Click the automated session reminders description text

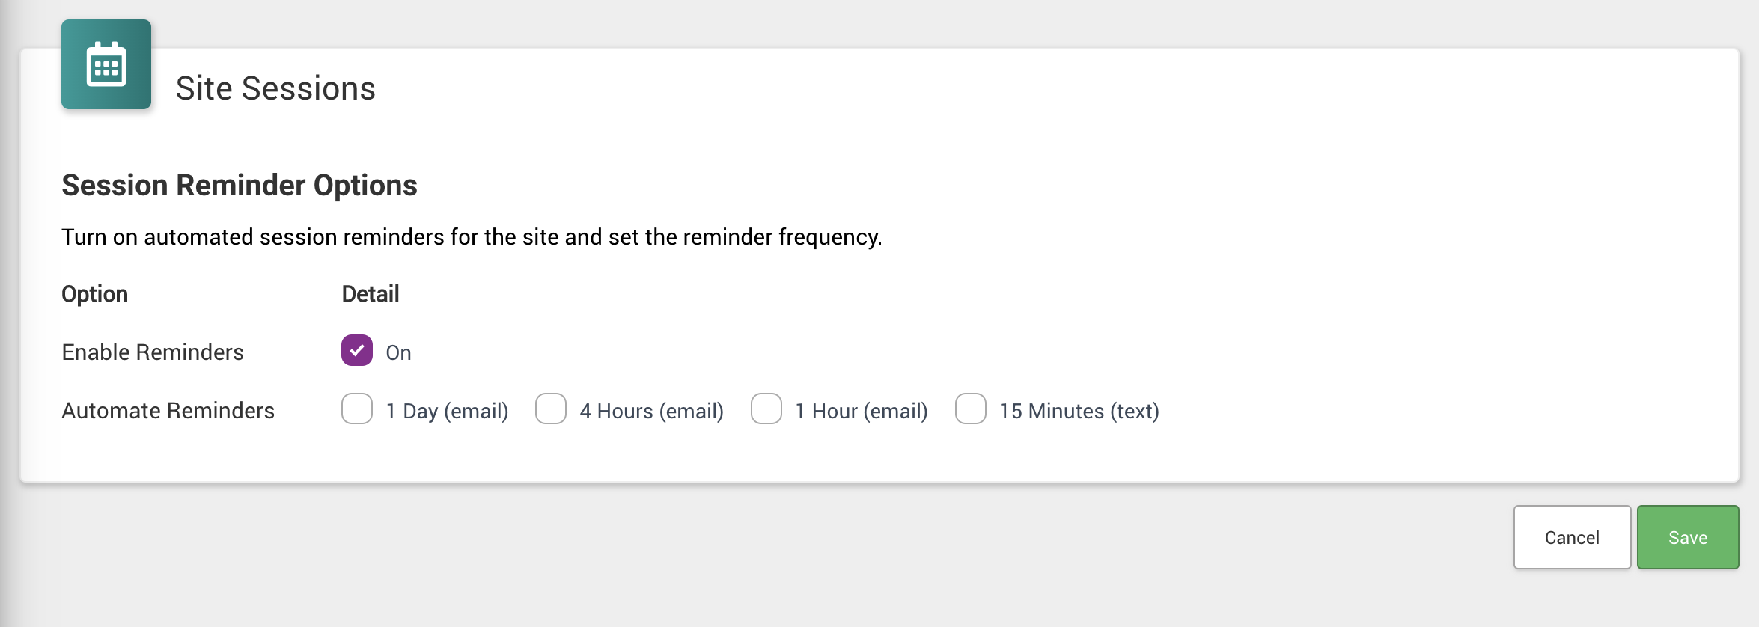[472, 237]
